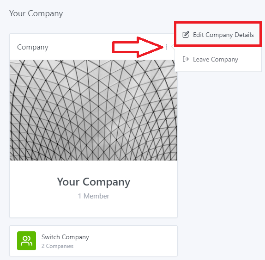Click the pencil icon beside Edit Company Details
This screenshot has width=265, height=260.
coord(186,35)
